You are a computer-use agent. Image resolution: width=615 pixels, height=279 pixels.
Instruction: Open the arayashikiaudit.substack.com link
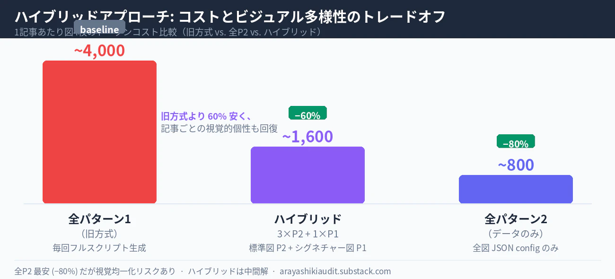point(335,271)
